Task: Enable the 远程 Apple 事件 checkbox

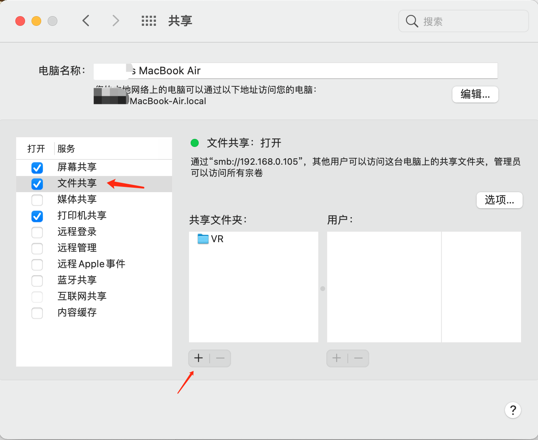Action: click(x=37, y=264)
